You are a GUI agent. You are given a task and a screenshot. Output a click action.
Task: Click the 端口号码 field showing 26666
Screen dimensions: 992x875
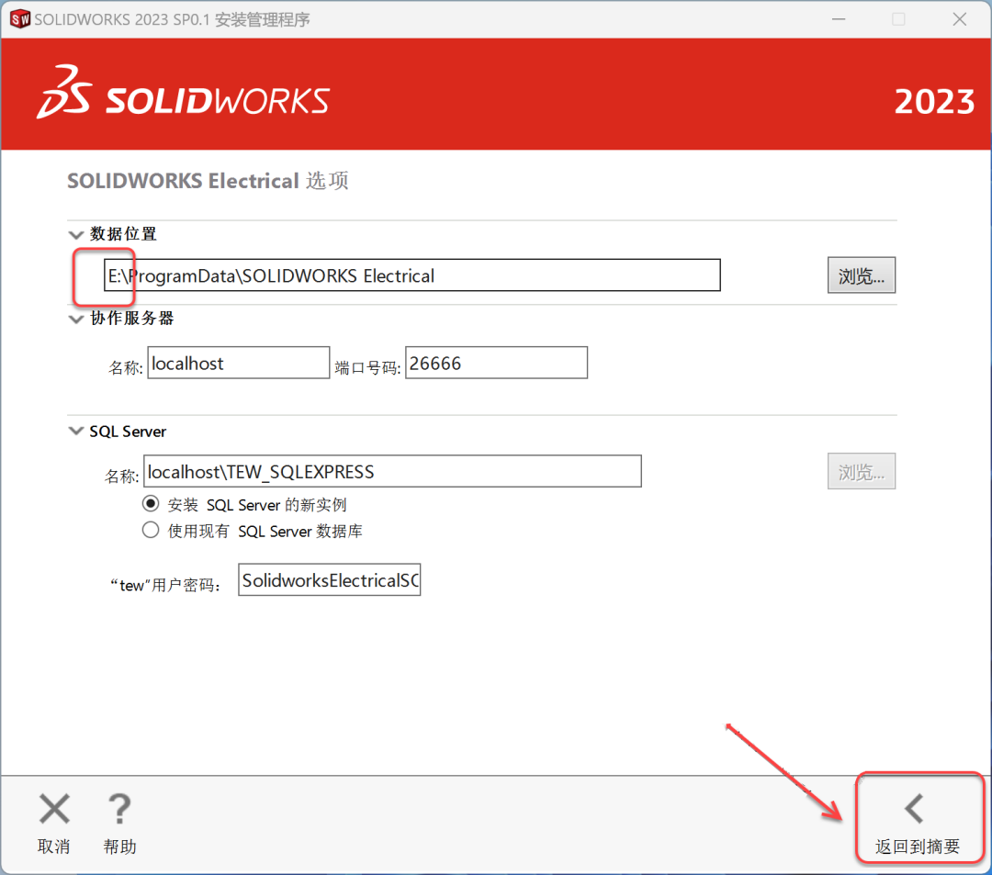(x=496, y=362)
